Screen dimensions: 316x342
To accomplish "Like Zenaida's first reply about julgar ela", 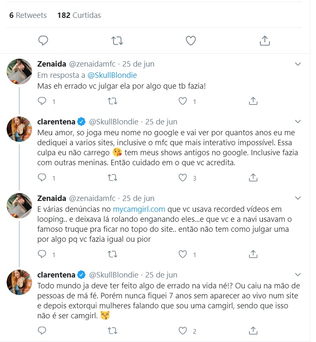I will 183,101.
